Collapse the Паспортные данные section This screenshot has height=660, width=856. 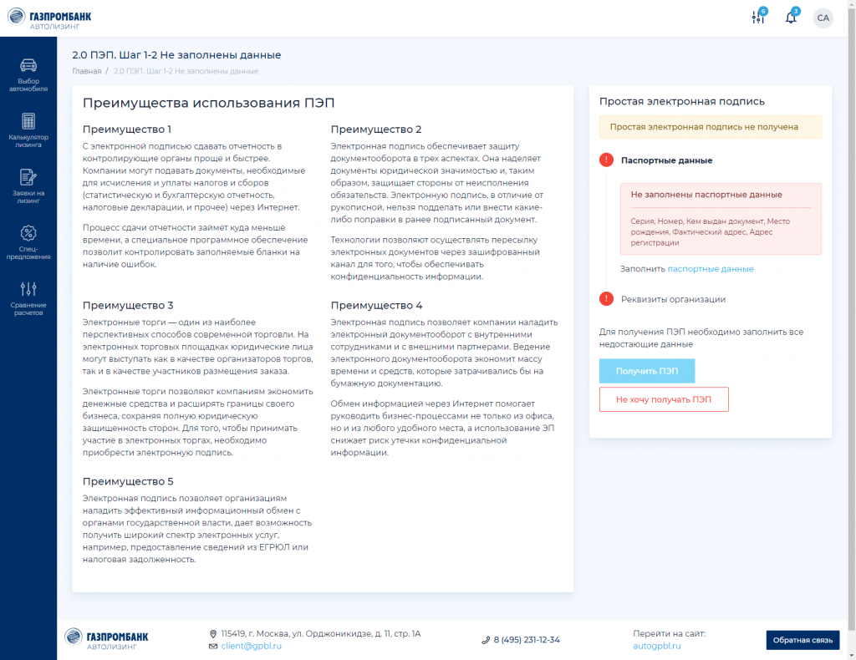666,160
